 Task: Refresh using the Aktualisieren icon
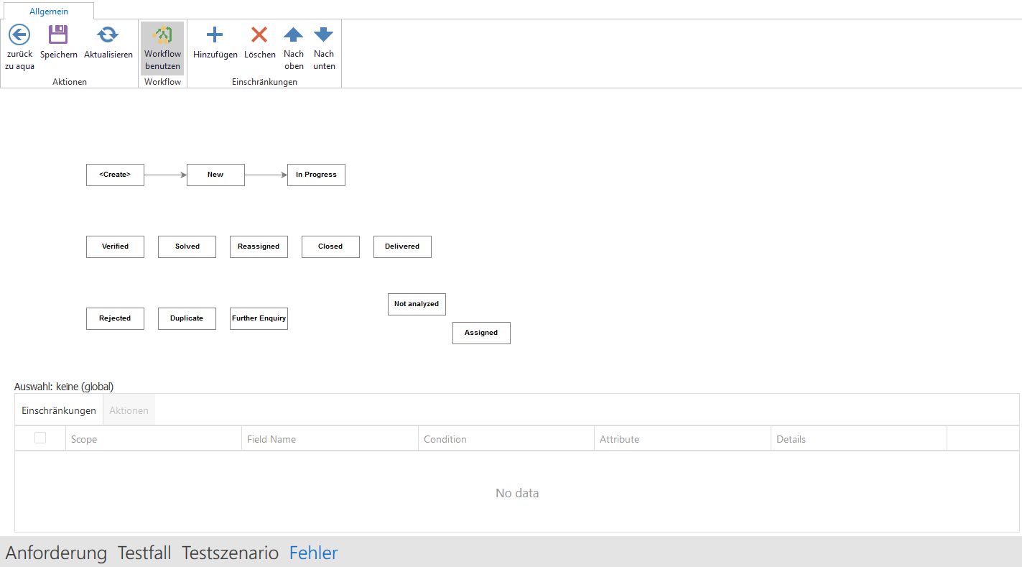(x=108, y=35)
